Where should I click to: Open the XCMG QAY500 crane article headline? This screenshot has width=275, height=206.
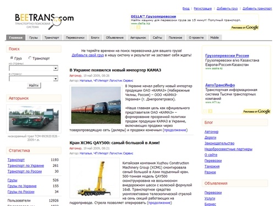click(114, 143)
